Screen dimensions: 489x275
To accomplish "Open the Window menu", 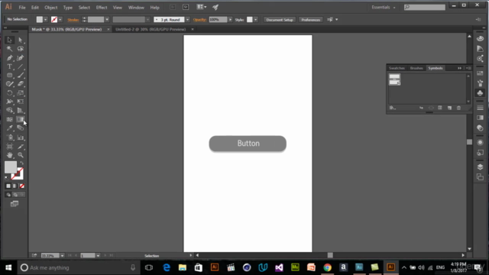I will [136, 8].
